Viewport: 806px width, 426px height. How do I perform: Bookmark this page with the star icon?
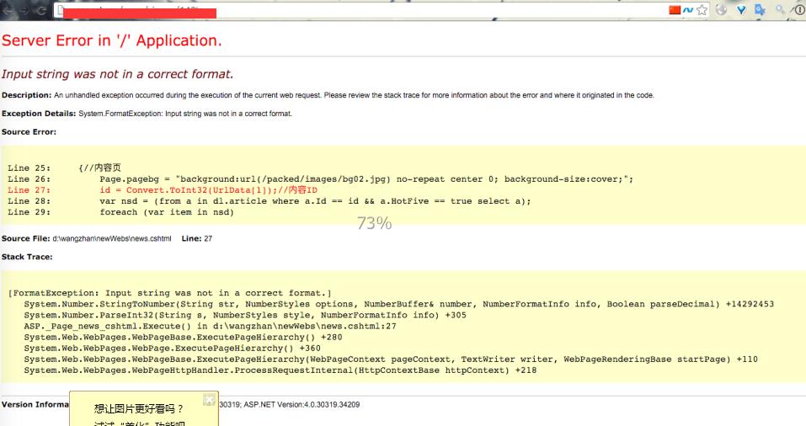coord(702,10)
